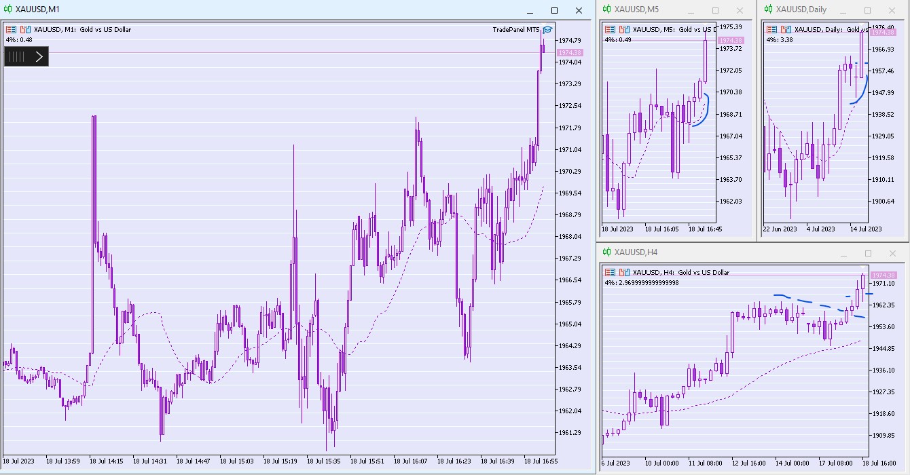Image resolution: width=910 pixels, height=475 pixels.
Task: Click Depth of Market icon in Daily window
Action: [786, 30]
